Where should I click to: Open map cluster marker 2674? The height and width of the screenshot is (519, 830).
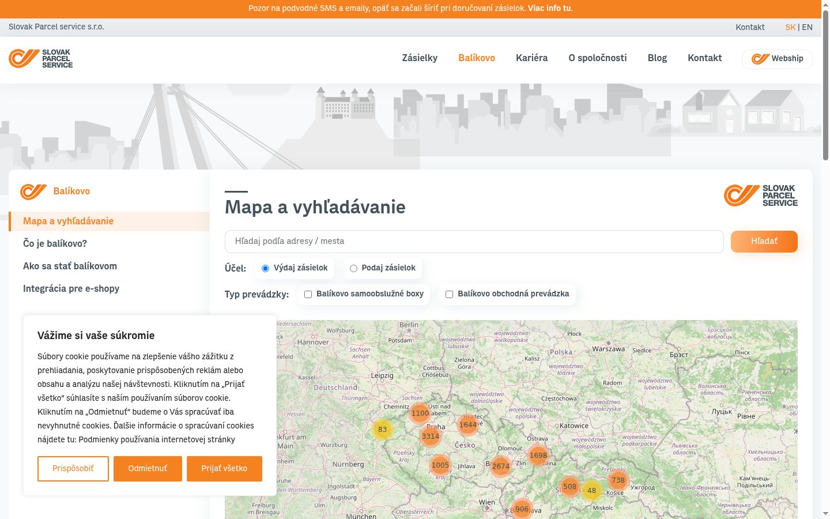tap(500, 467)
